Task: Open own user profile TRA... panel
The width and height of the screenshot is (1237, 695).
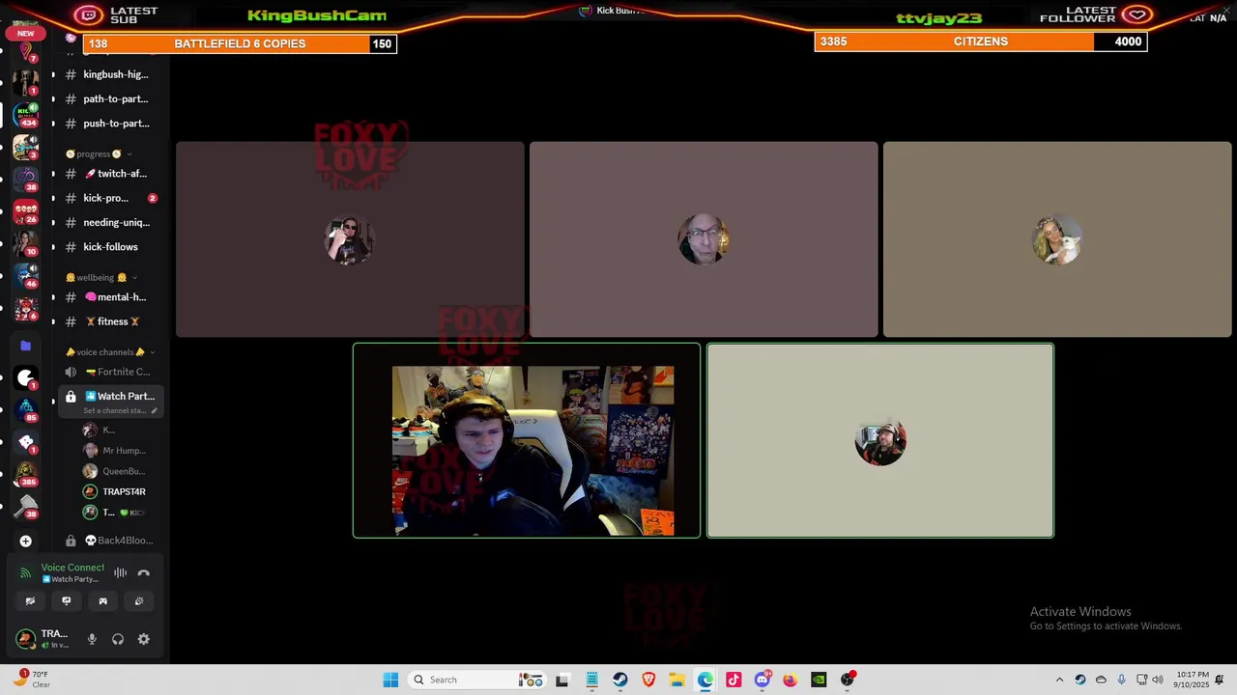Action: tap(44, 639)
